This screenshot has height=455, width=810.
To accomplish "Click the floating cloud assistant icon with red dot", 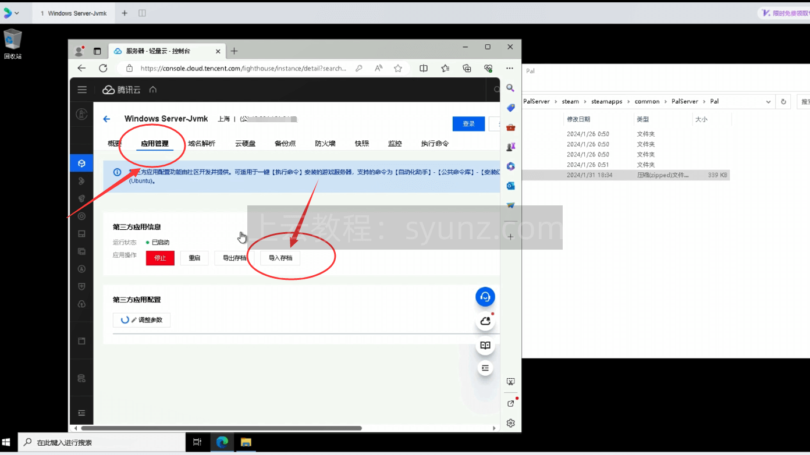I will (x=485, y=321).
